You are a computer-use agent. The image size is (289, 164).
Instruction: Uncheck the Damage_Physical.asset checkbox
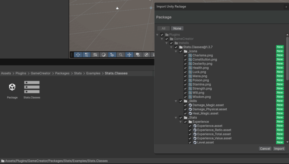tap(185, 109)
